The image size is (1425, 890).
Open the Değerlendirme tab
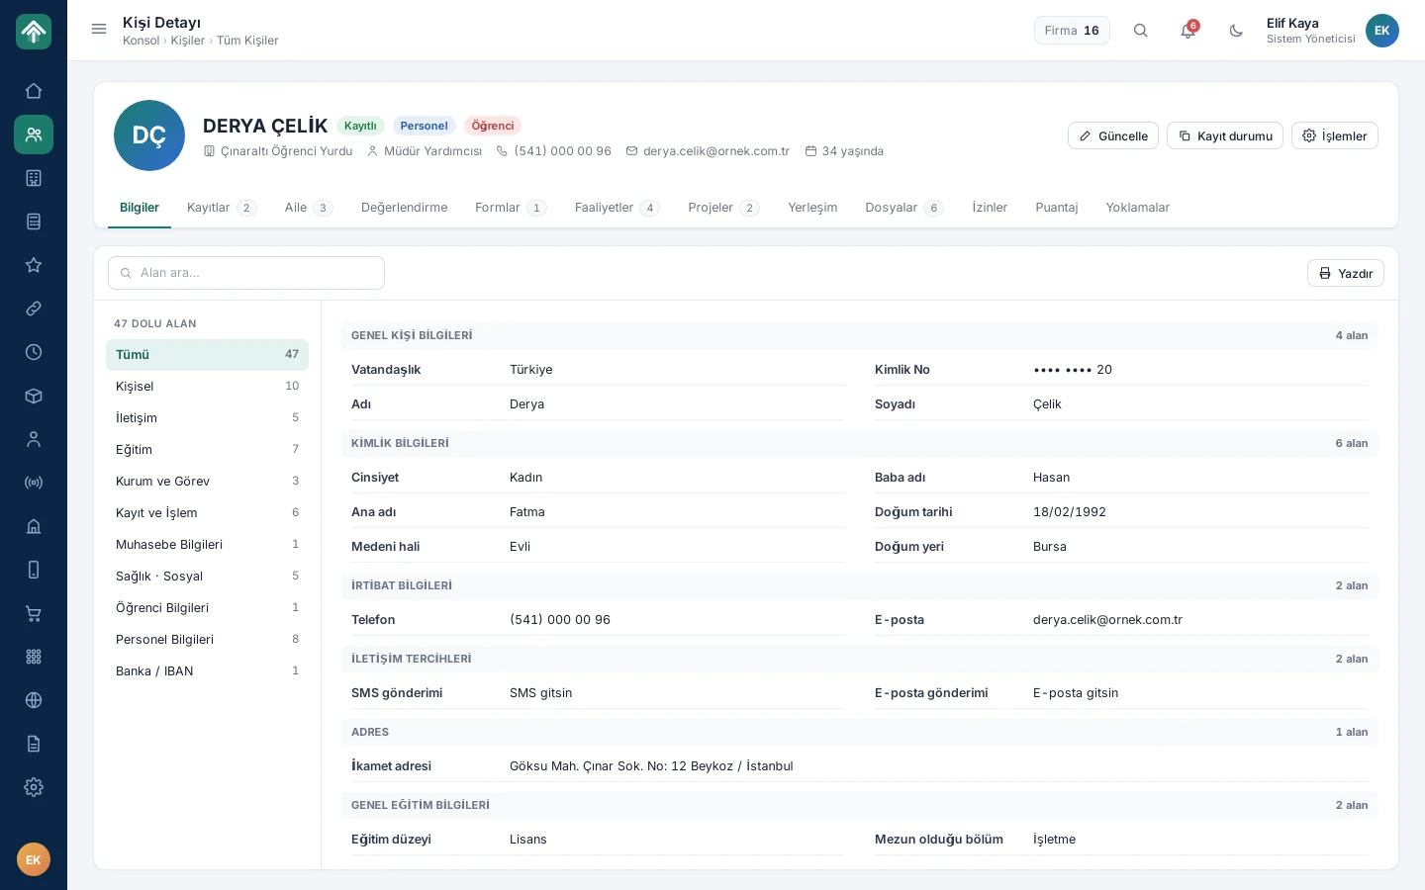point(405,208)
